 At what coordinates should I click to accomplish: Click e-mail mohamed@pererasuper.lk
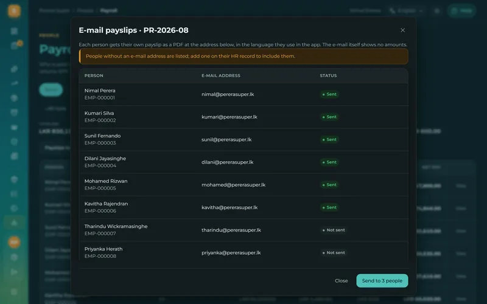233,185
